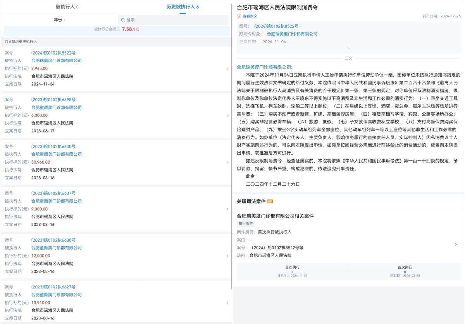Open 合肥瑞美度门诊部有限公司 link in first list row
The height and width of the screenshot is (324, 465).
(57, 61)
